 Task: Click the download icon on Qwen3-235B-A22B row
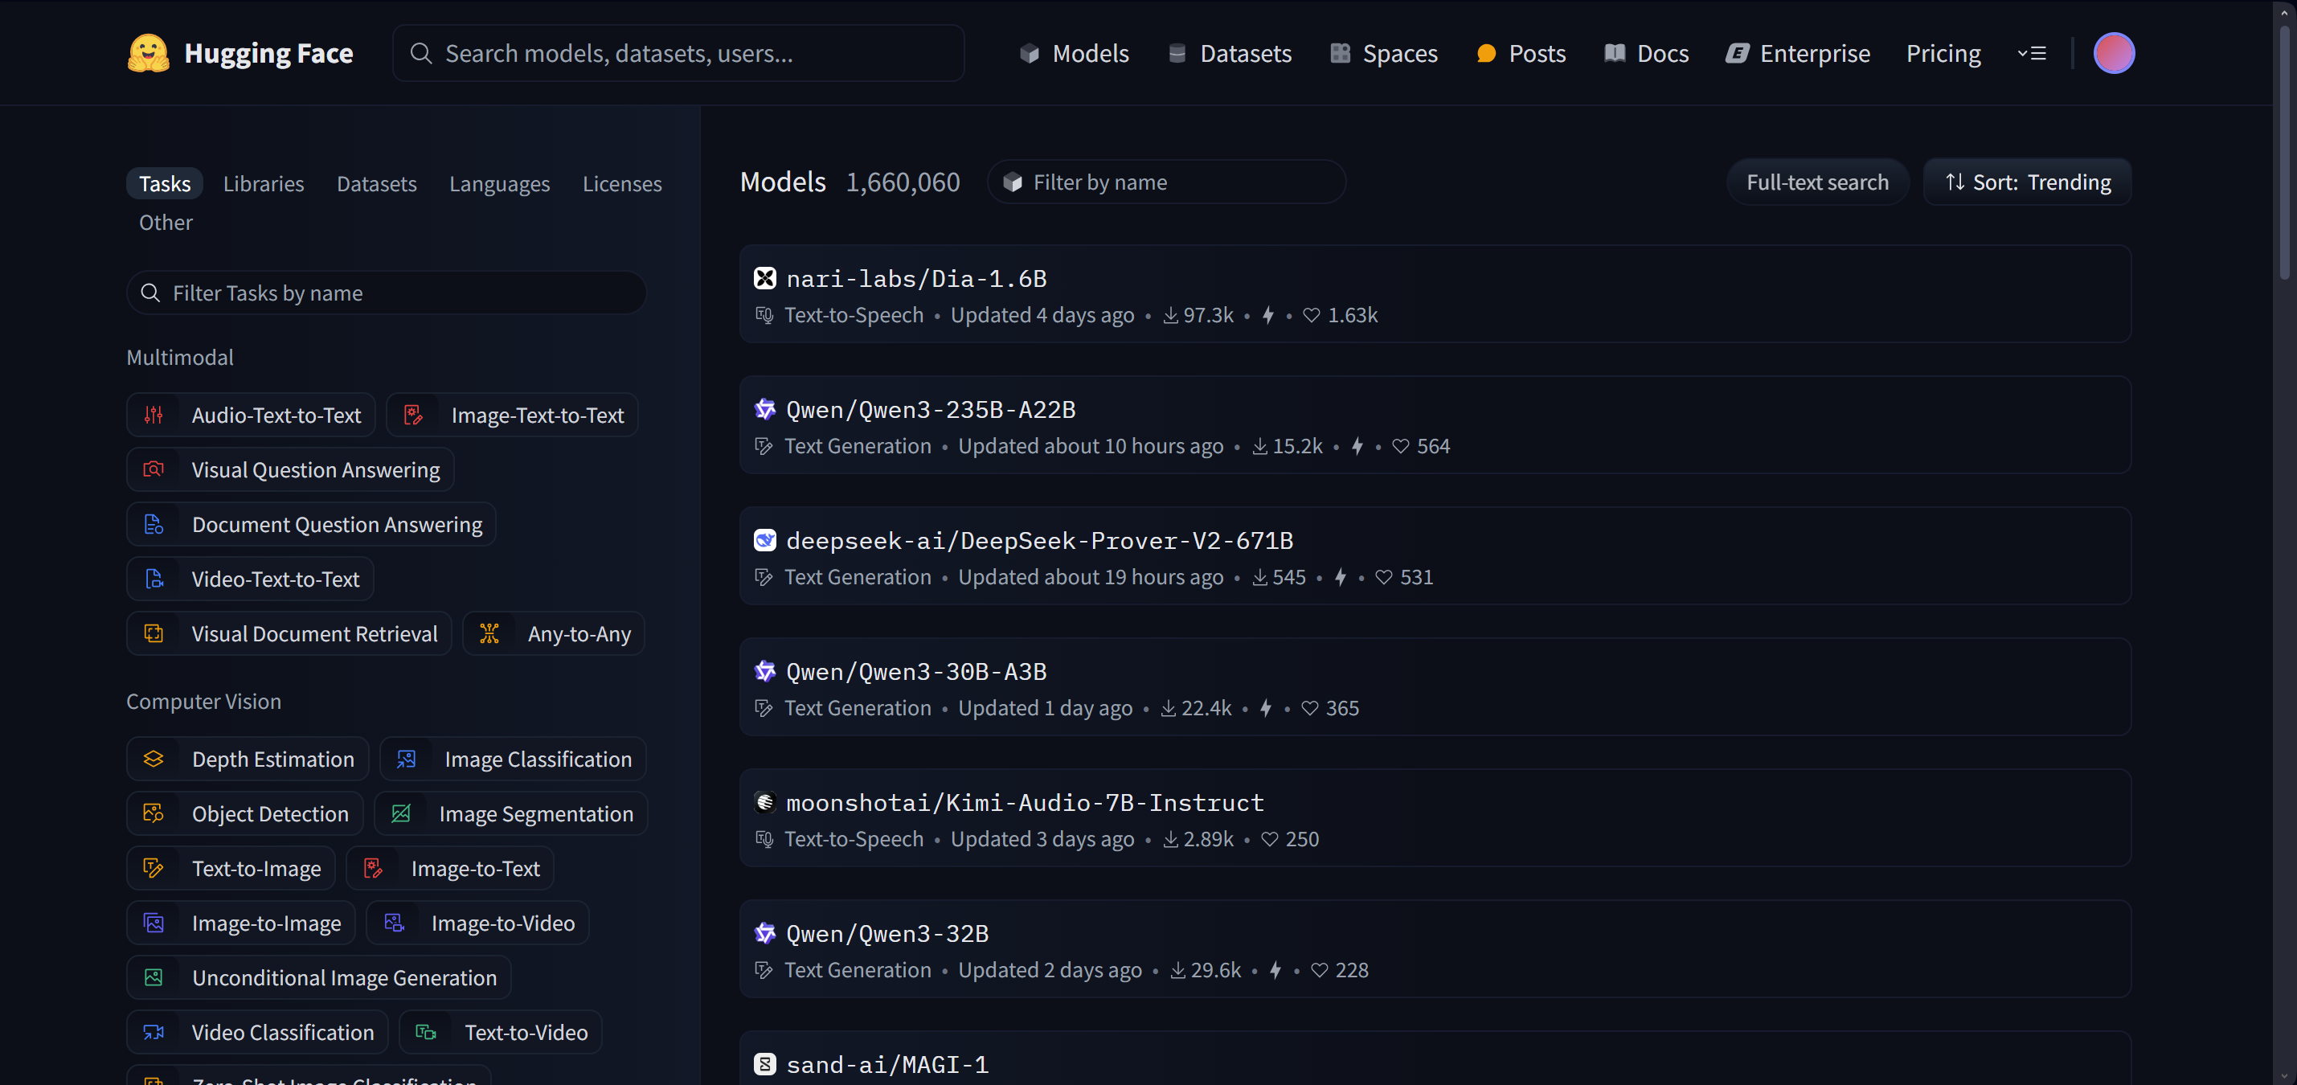(1260, 446)
